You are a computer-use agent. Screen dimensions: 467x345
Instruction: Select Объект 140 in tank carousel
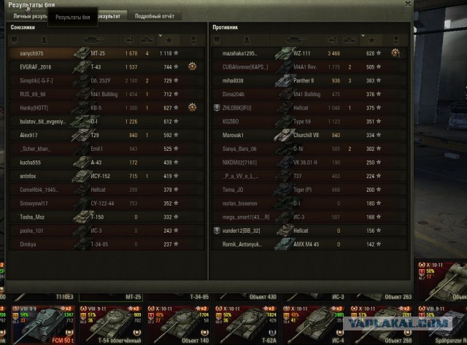pyautogui.click(x=178, y=325)
